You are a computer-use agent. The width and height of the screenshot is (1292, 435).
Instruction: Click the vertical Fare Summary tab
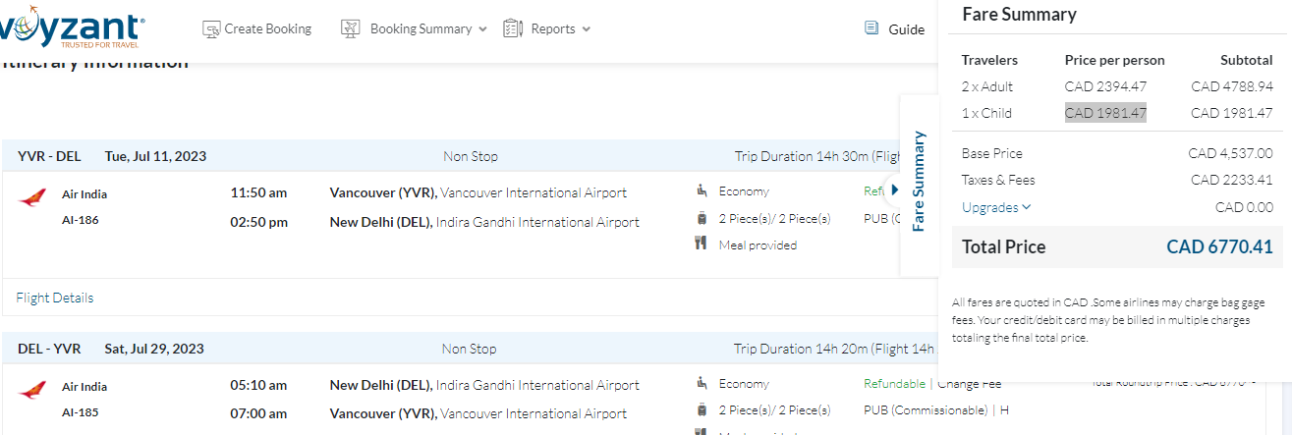coord(919,181)
